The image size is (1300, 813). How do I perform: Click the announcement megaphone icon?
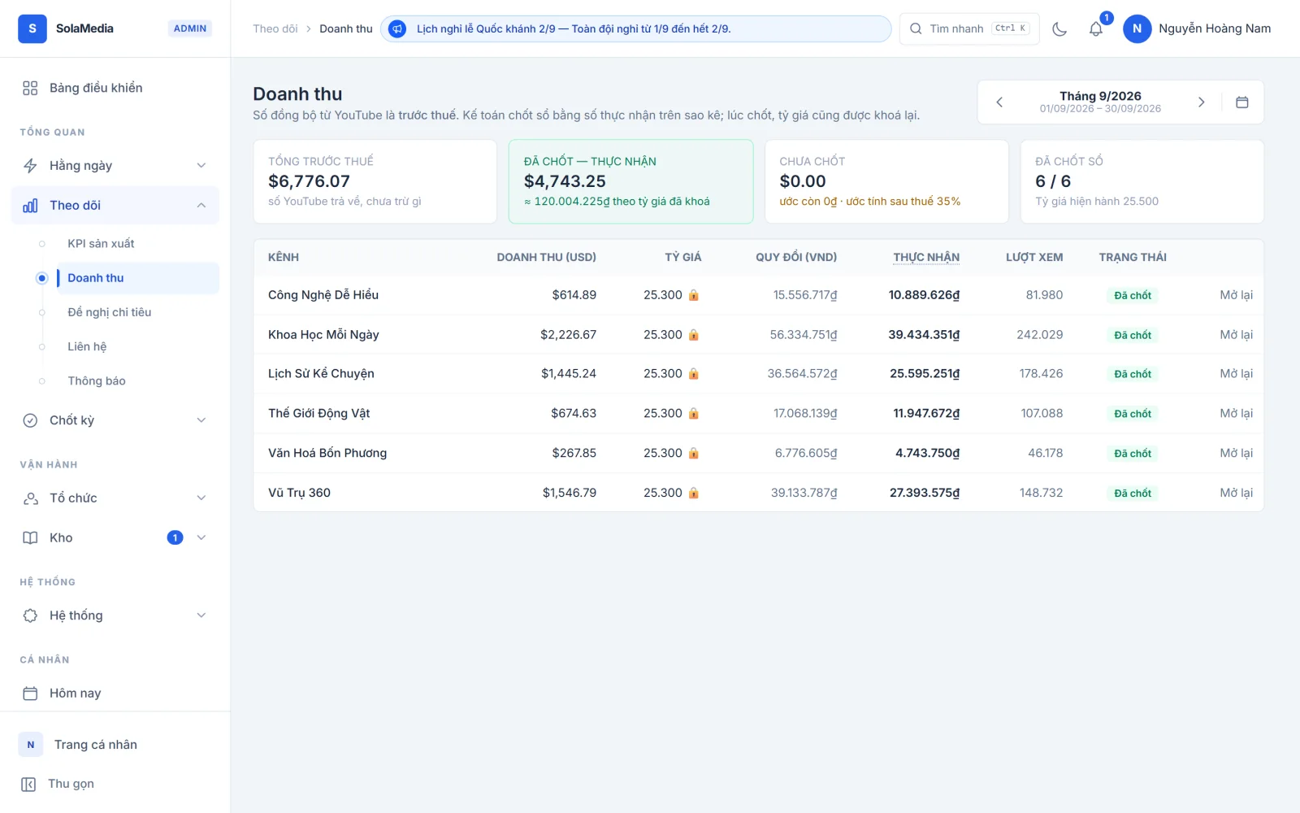(x=397, y=28)
